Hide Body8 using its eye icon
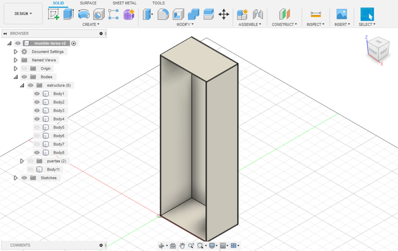 pos(37,153)
